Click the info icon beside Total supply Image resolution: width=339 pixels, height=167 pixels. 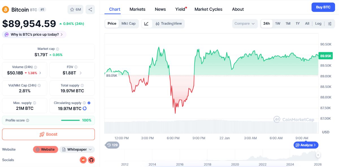coord(82,85)
